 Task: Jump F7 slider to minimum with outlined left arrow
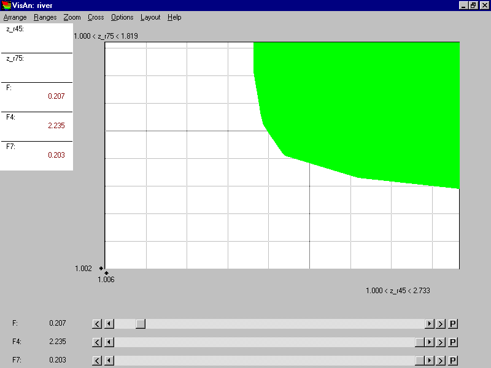[97, 361]
